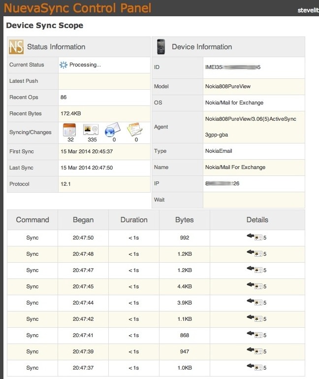Viewport: 319px width, 379px height.
Task: Click the 3gpp-gba agent text
Action: coord(217,135)
